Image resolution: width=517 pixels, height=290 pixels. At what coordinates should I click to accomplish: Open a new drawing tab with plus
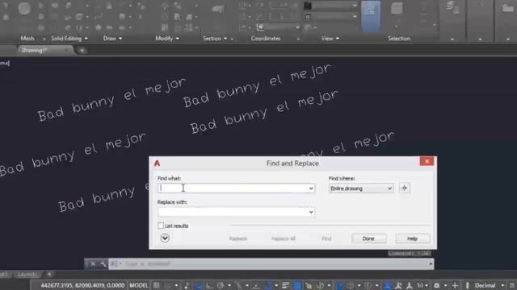pos(82,50)
